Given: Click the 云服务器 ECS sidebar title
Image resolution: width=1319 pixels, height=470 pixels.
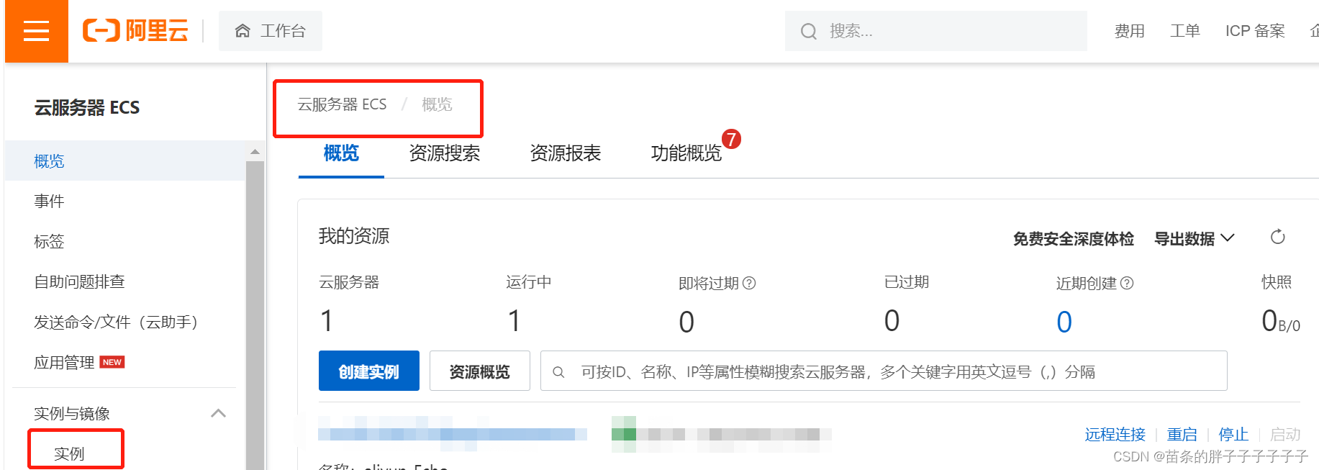Looking at the screenshot, I should coord(87,108).
